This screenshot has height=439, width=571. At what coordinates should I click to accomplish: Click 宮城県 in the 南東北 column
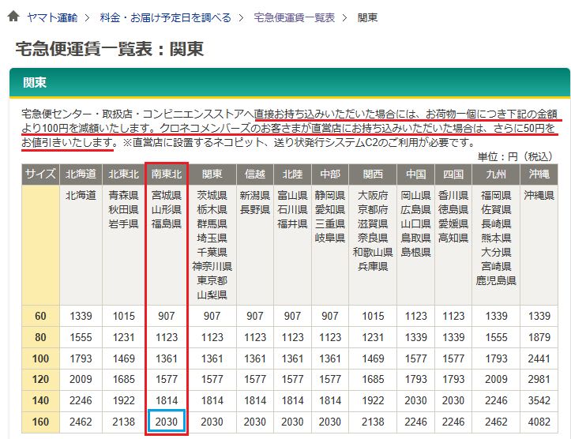[x=167, y=196]
